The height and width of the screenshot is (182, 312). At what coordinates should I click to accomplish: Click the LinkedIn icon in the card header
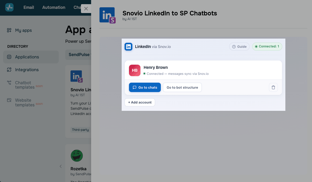128,47
